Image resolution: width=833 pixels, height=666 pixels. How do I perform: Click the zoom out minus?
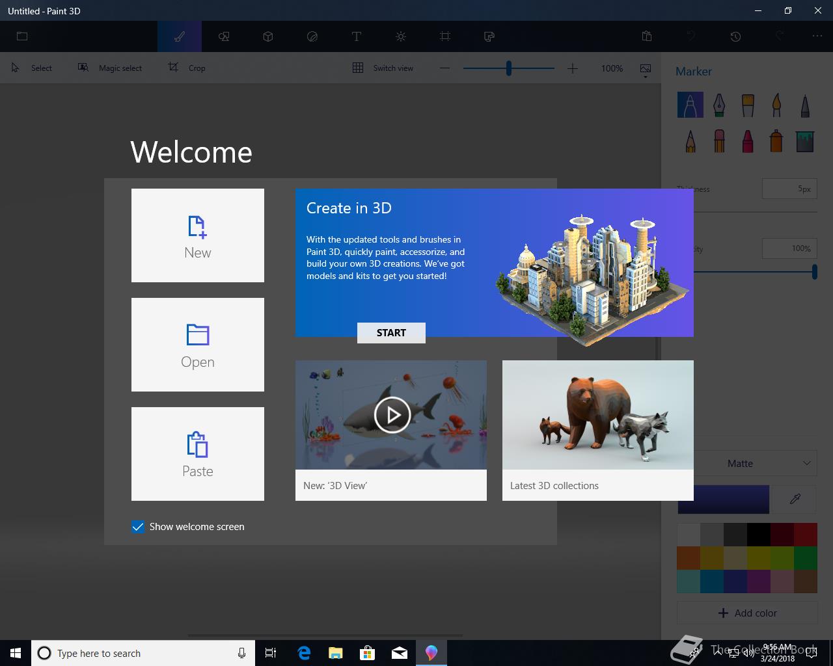tap(444, 68)
